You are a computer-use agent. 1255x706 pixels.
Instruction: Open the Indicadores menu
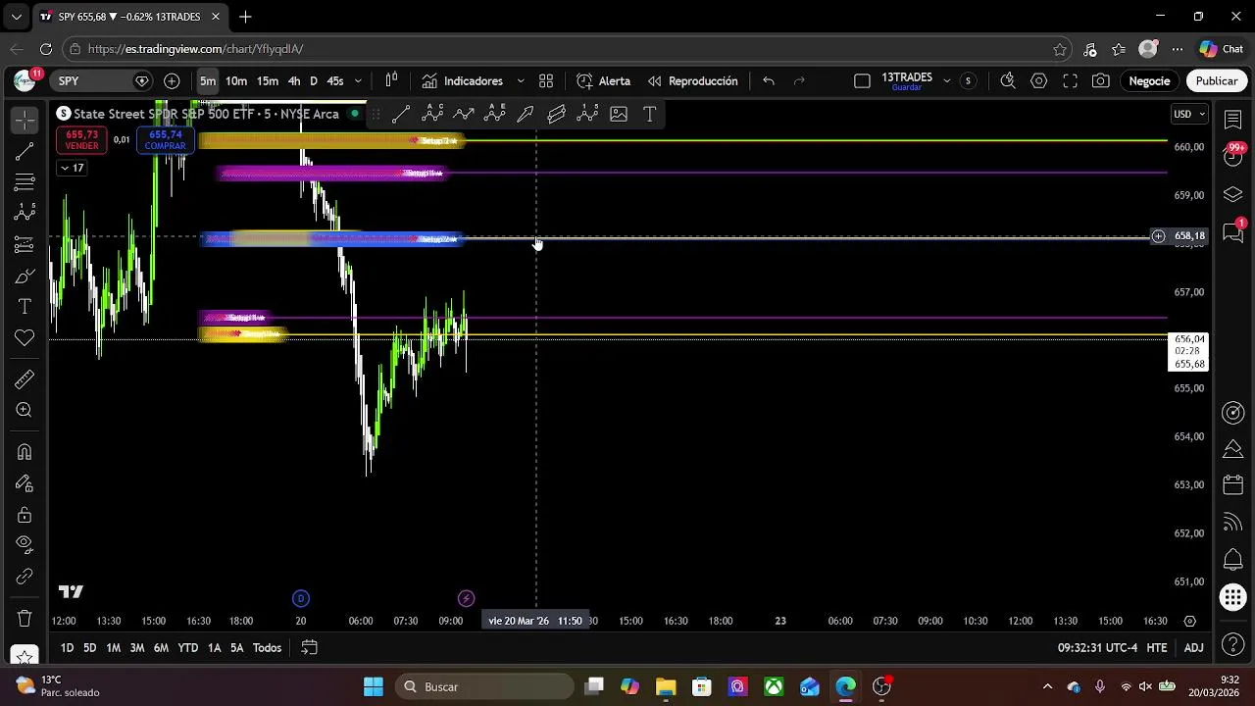point(463,81)
